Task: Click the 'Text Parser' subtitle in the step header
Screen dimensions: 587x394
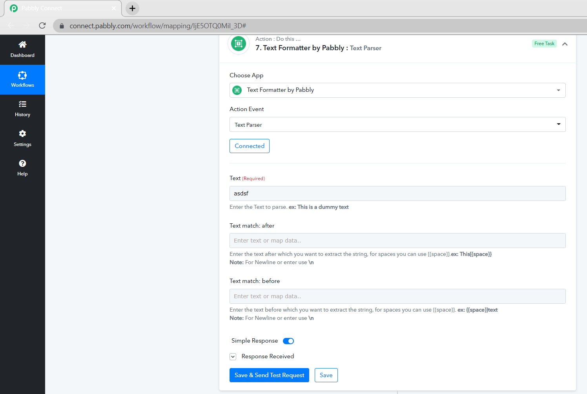Action: (x=366, y=48)
